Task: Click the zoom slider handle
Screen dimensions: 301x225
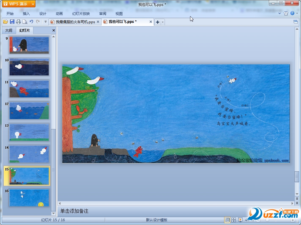Action: 267,220
